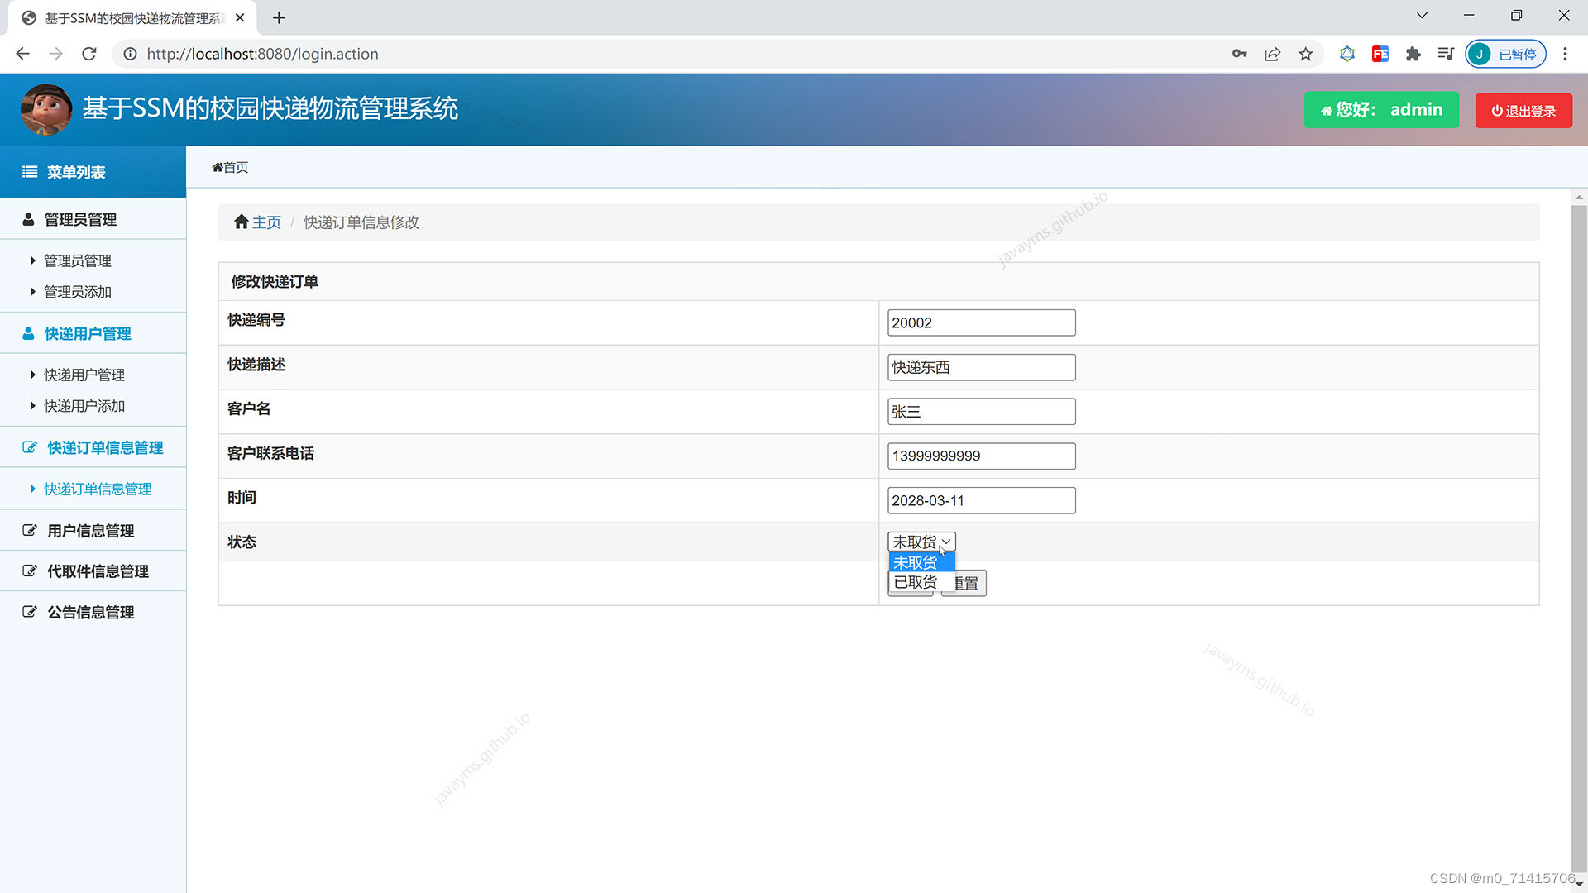Click the password key icon in address bar

[1239, 55]
